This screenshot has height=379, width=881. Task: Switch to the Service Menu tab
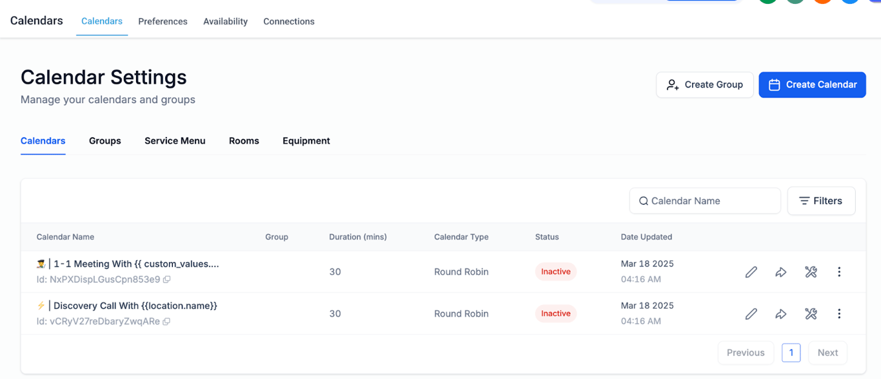[175, 141]
